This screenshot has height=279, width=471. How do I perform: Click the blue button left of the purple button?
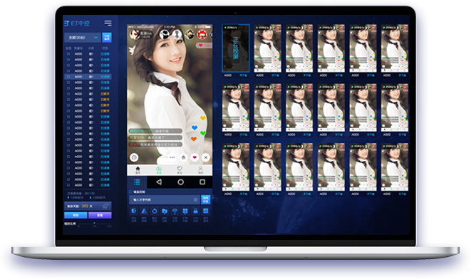pyautogui.click(x=76, y=215)
